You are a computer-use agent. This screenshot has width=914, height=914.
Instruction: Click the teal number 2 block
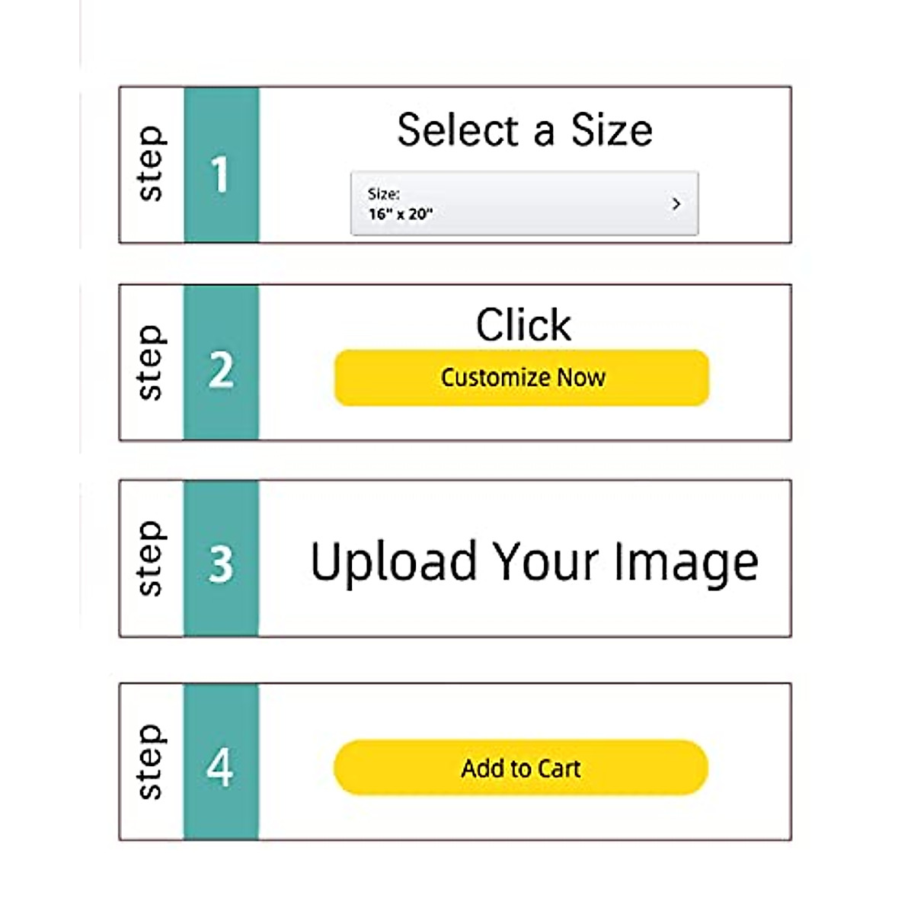tap(221, 363)
